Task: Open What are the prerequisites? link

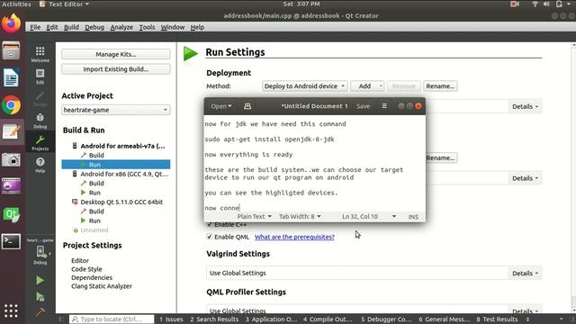Action: click(x=294, y=237)
